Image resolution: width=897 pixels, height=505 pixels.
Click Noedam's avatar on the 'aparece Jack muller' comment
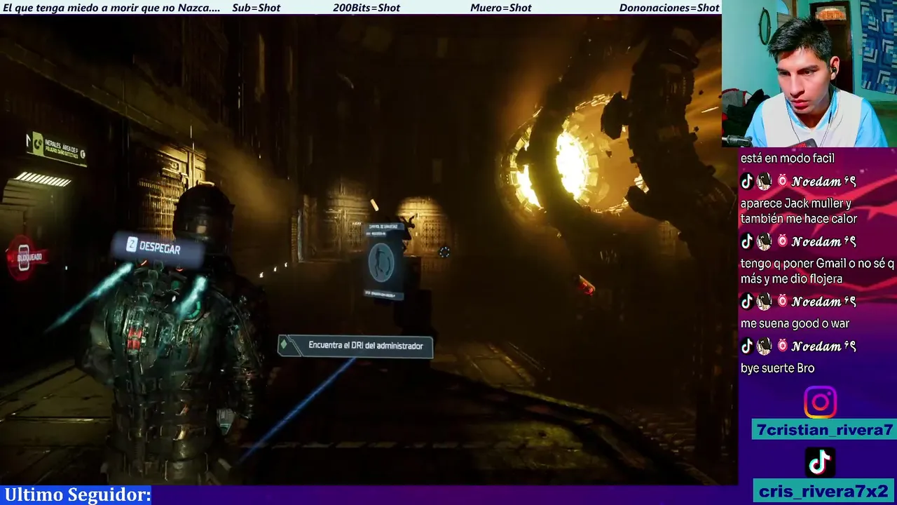pos(764,182)
